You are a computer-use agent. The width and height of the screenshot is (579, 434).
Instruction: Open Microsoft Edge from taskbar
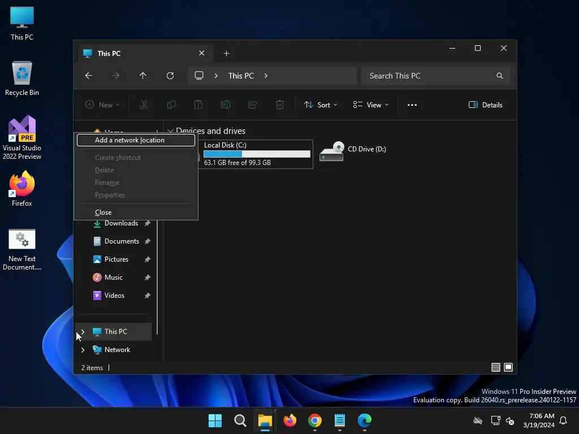(365, 420)
